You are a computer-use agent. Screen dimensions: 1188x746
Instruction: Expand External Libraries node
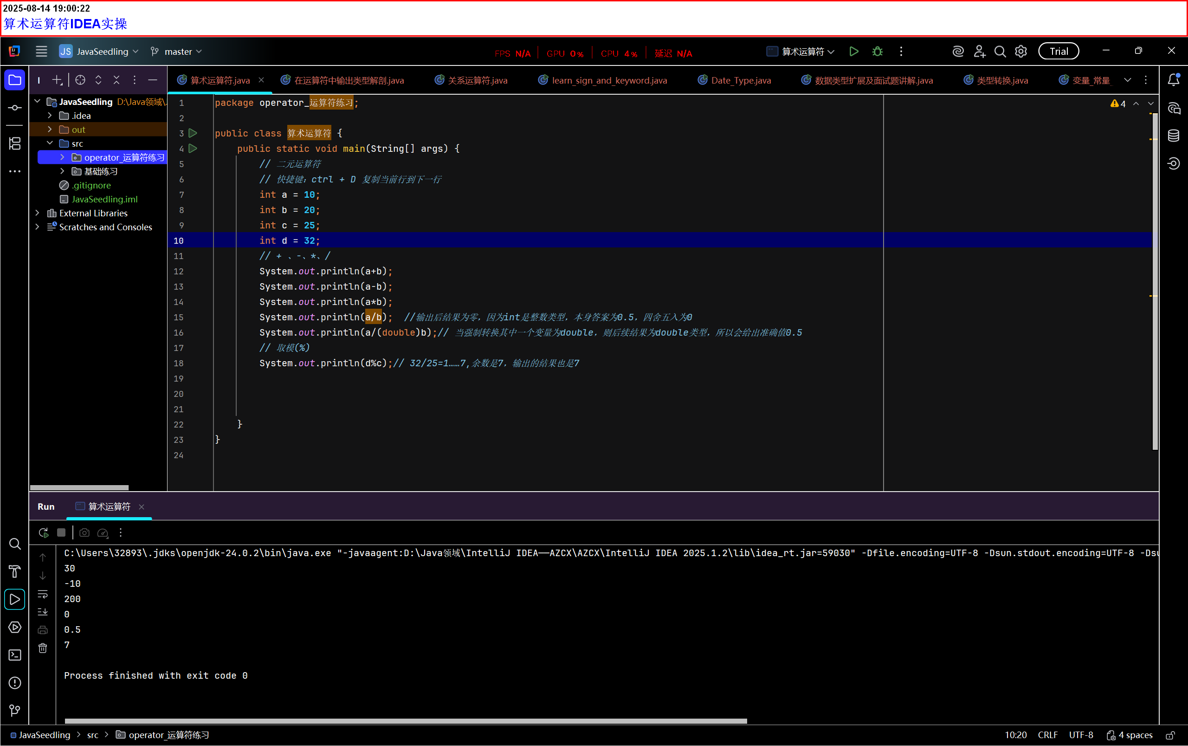click(x=38, y=213)
